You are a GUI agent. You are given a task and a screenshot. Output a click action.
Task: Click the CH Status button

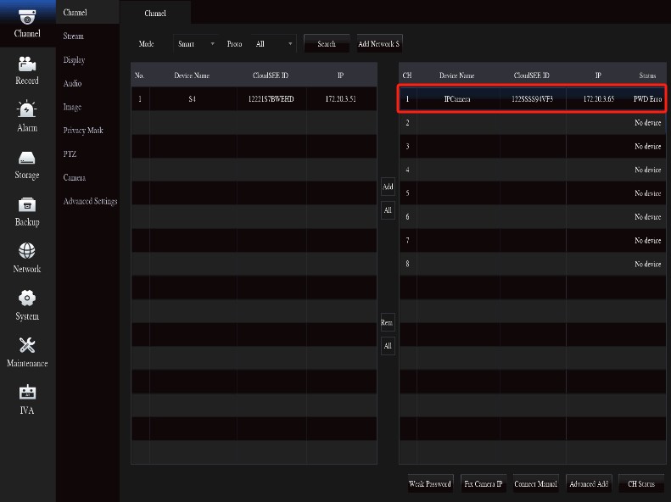pyautogui.click(x=640, y=484)
